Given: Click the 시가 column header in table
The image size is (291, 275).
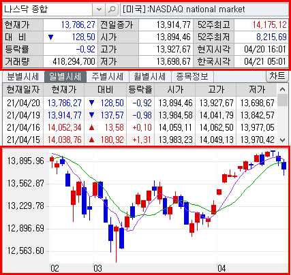Looking at the screenshot, I should click(175, 90).
